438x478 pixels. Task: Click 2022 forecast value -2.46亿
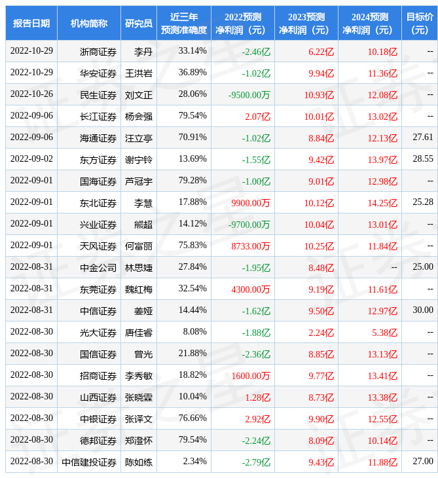point(256,52)
